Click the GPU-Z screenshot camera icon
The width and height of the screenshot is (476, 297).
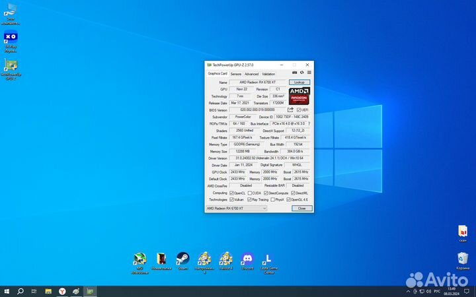tap(294, 73)
